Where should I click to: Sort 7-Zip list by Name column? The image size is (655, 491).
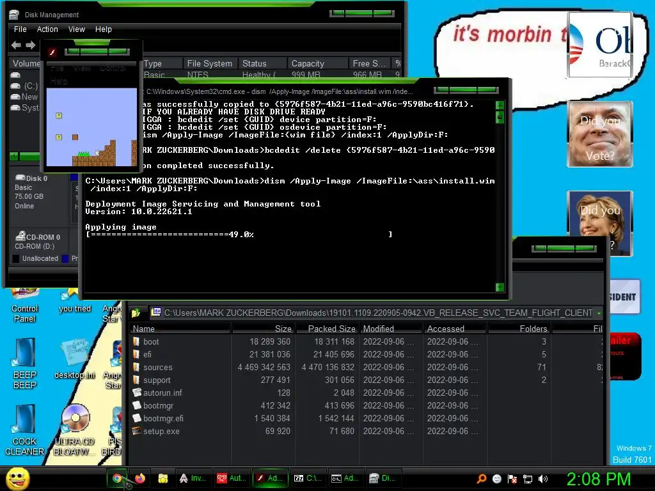[x=180, y=329]
